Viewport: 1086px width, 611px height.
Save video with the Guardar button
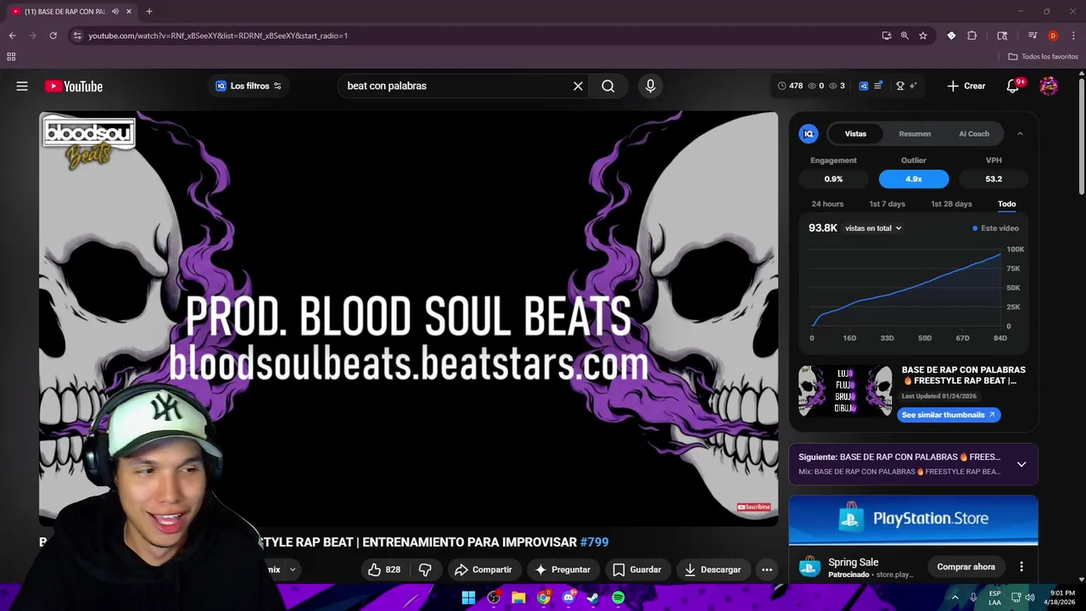click(x=636, y=569)
